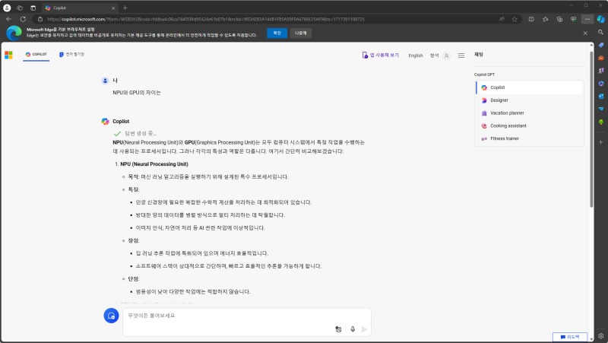Open the sidebar Drop paper-plane icon
Image resolution: width=608 pixels, height=343 pixels.
coord(600,109)
